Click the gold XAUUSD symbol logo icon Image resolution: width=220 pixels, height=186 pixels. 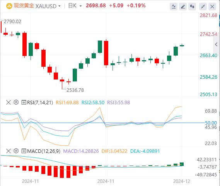(x=9, y=6)
